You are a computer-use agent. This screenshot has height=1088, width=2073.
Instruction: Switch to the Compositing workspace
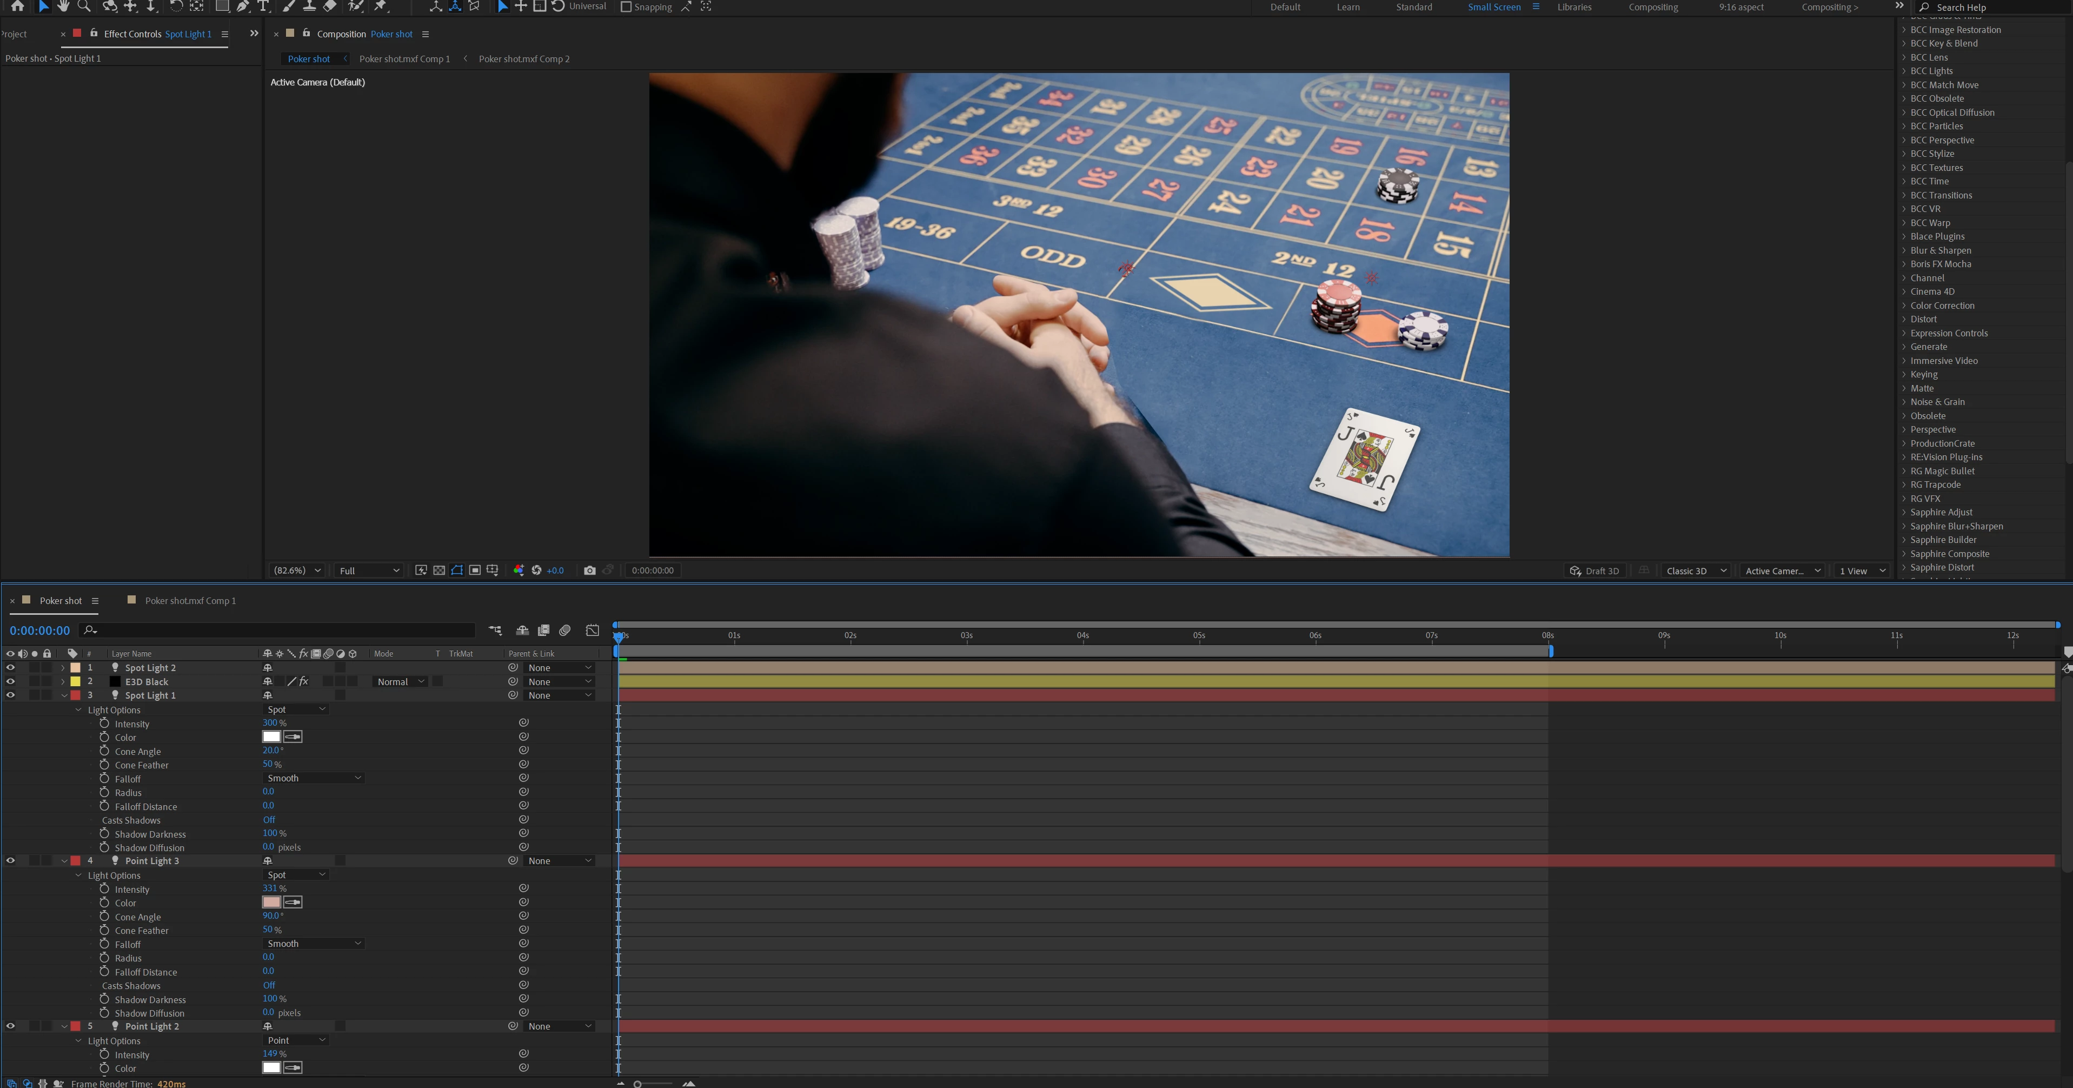coord(1653,7)
